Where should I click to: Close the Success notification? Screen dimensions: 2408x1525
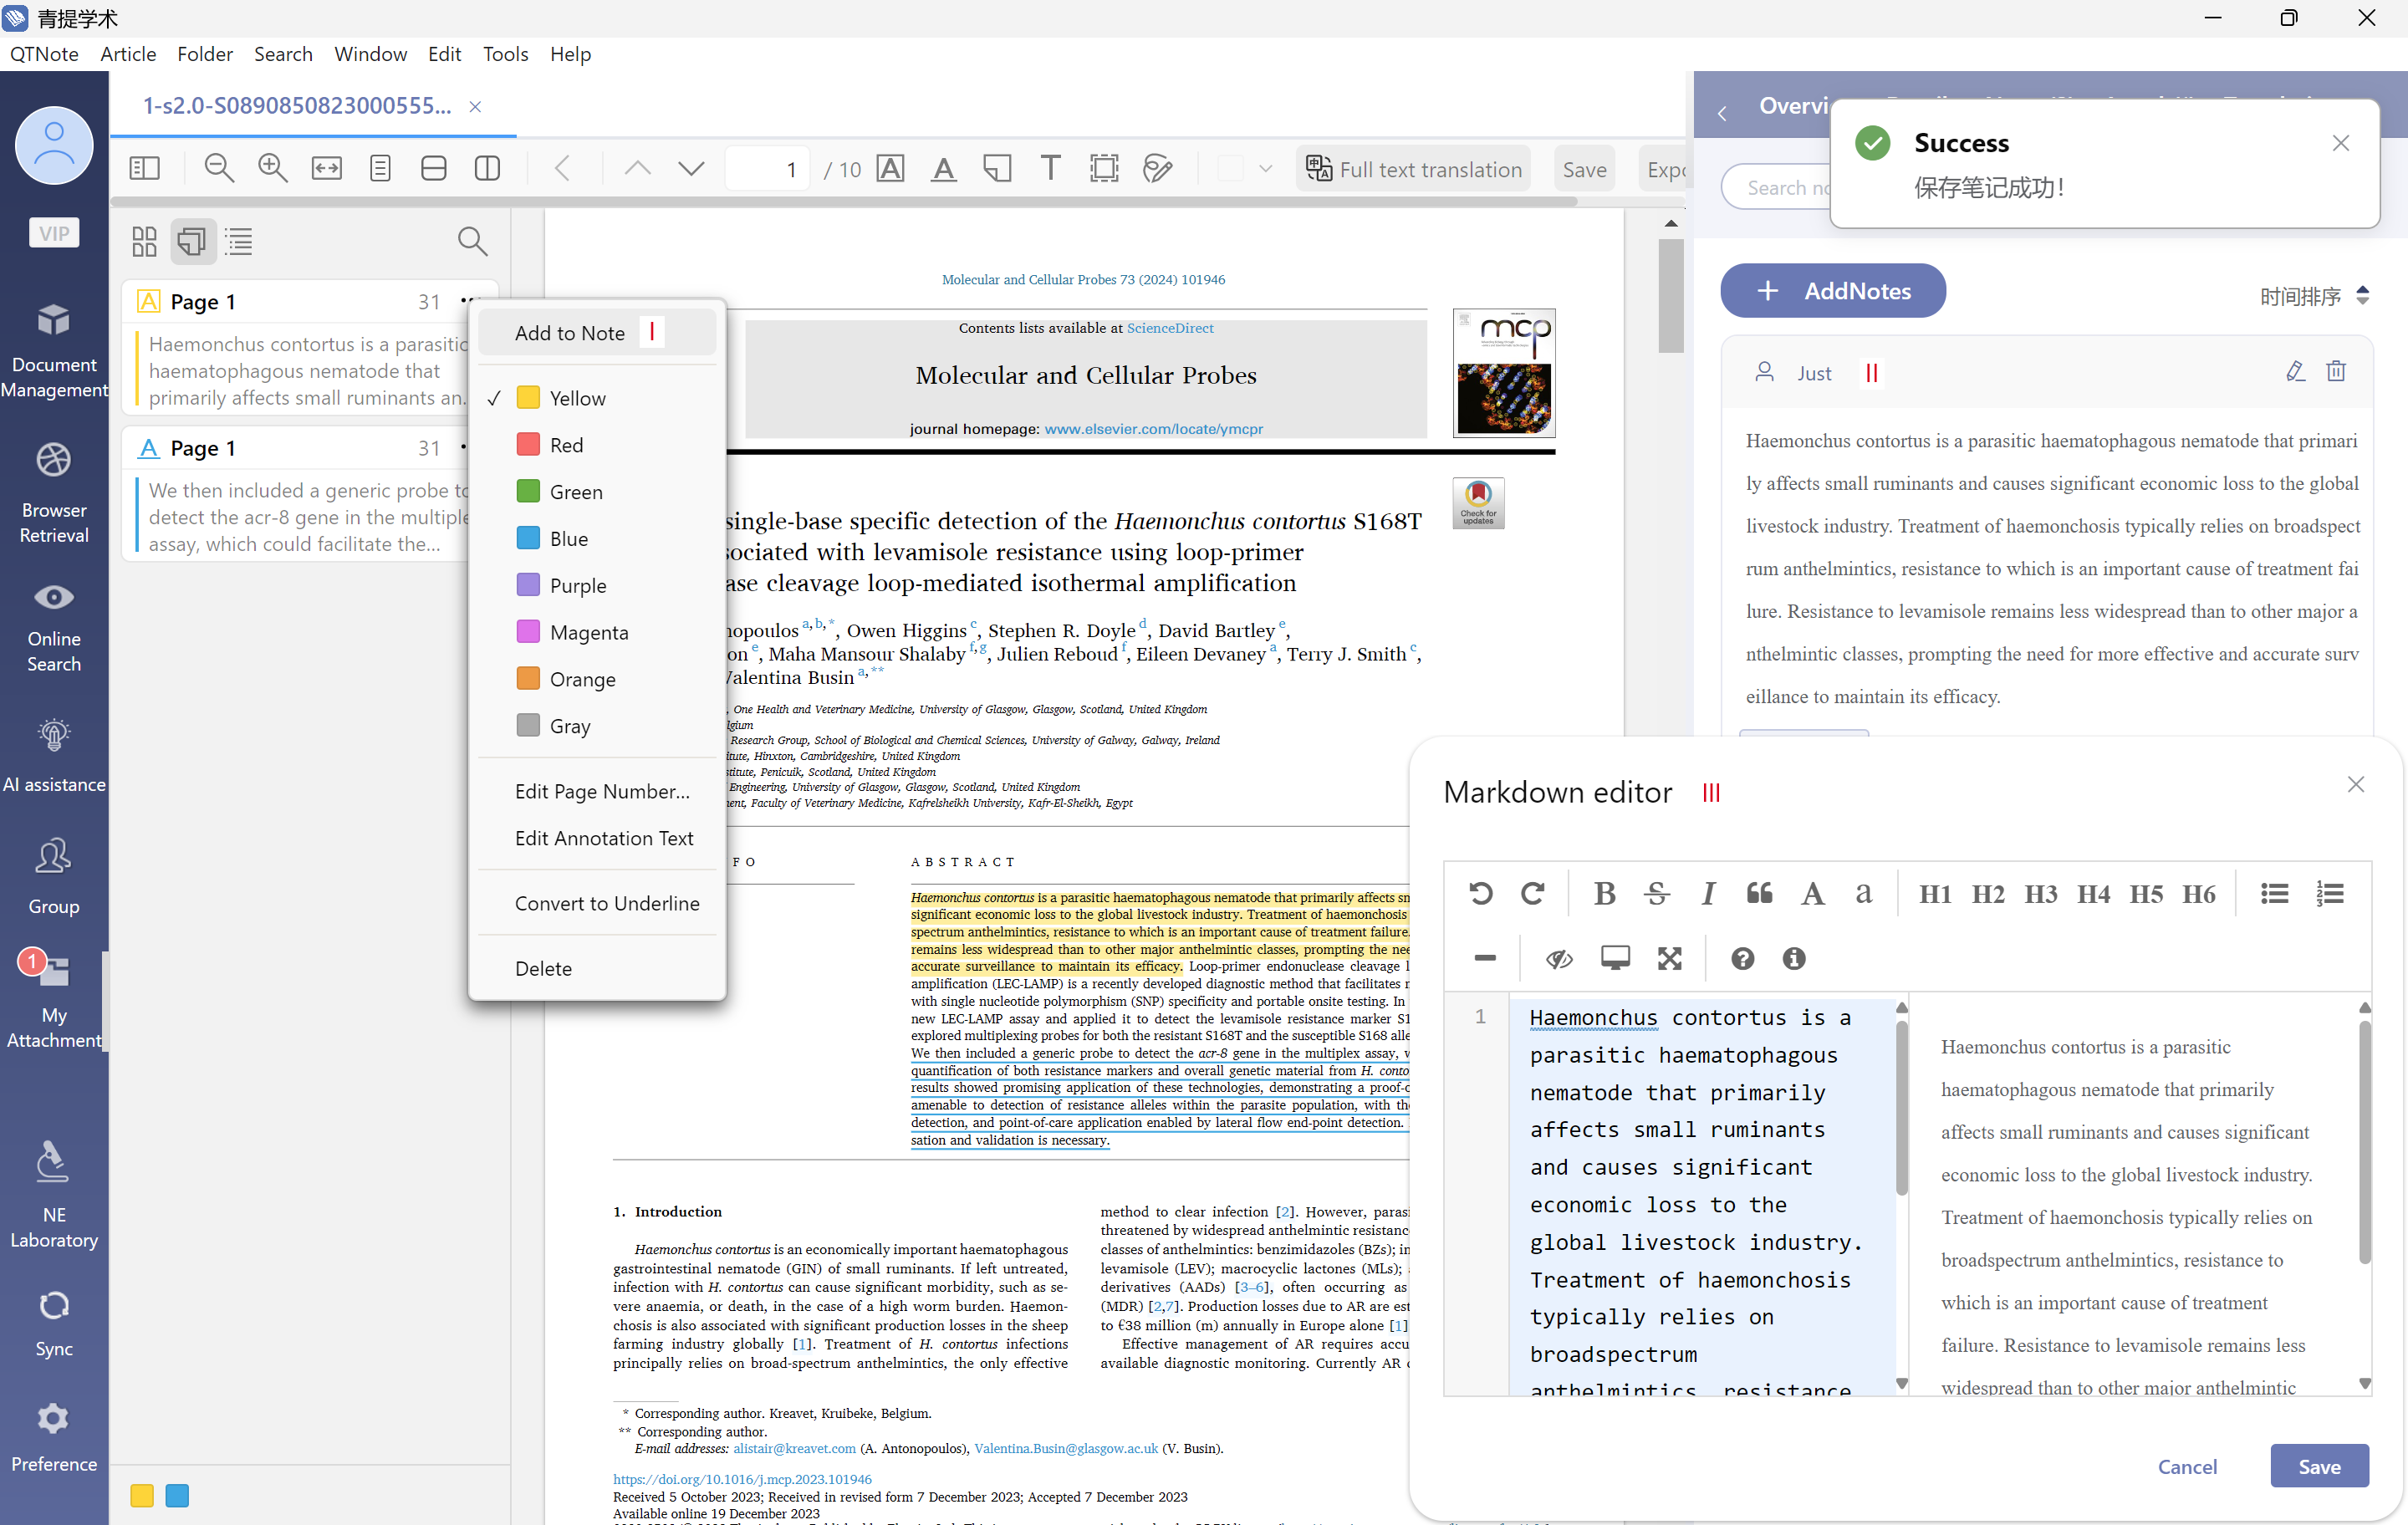pyautogui.click(x=2340, y=143)
